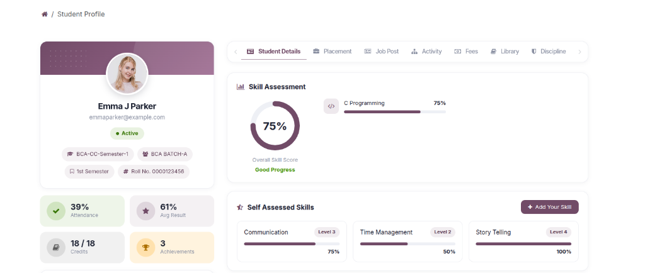
Task: Click the plus icon in Add Your Skill
Action: point(530,208)
